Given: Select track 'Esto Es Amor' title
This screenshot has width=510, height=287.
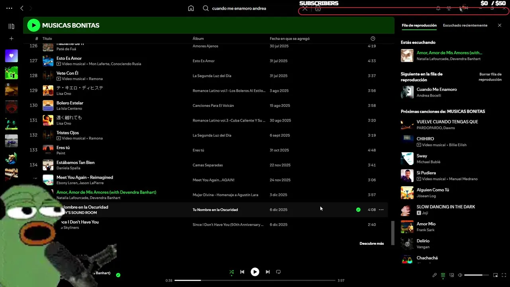Looking at the screenshot, I should point(69,58).
